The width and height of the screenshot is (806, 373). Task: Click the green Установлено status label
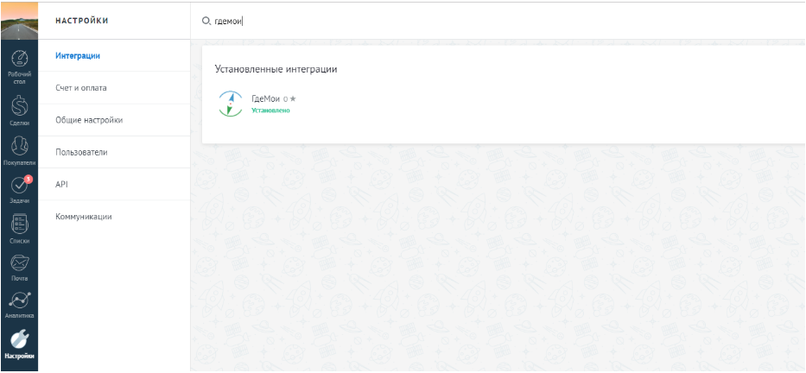(270, 111)
